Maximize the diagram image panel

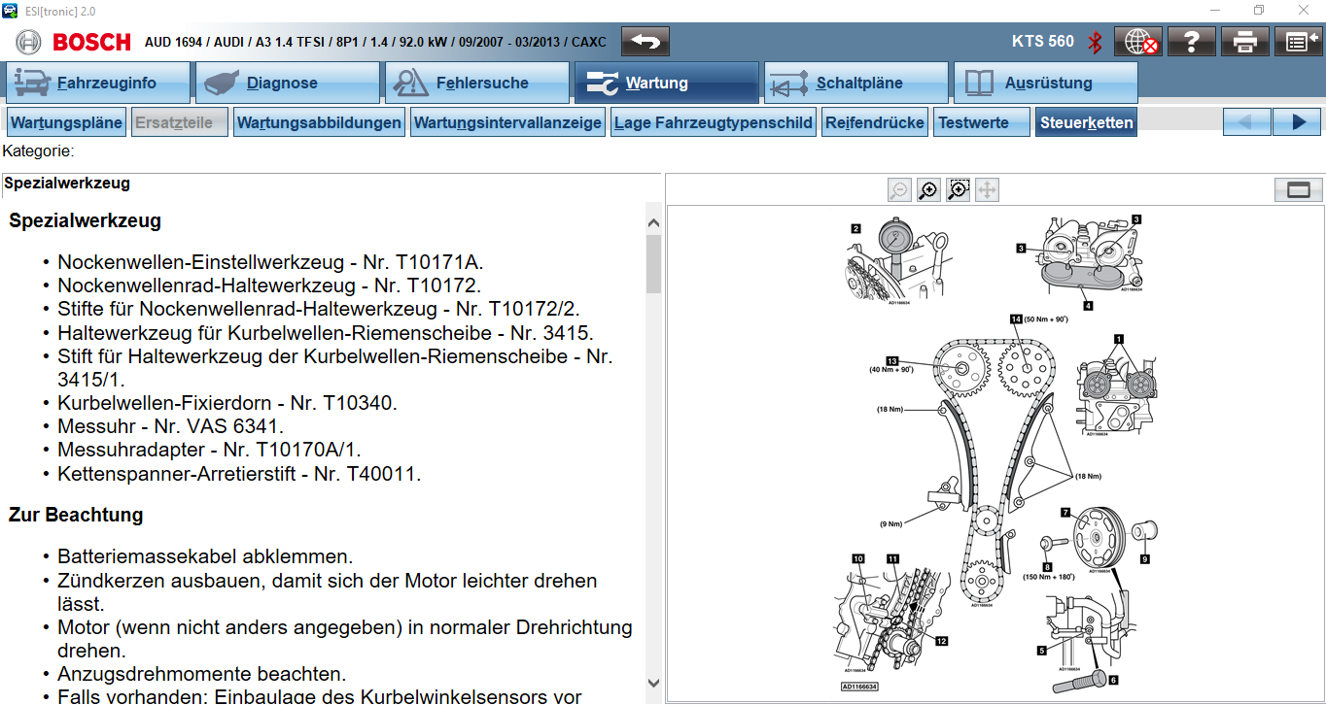click(1298, 190)
